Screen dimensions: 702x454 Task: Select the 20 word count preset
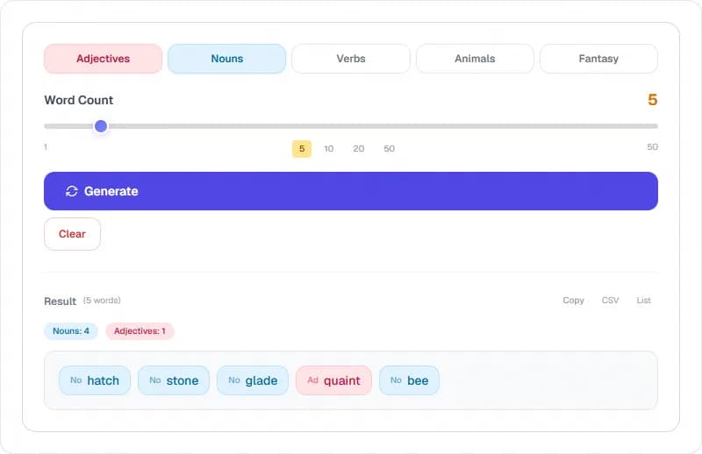tap(359, 148)
